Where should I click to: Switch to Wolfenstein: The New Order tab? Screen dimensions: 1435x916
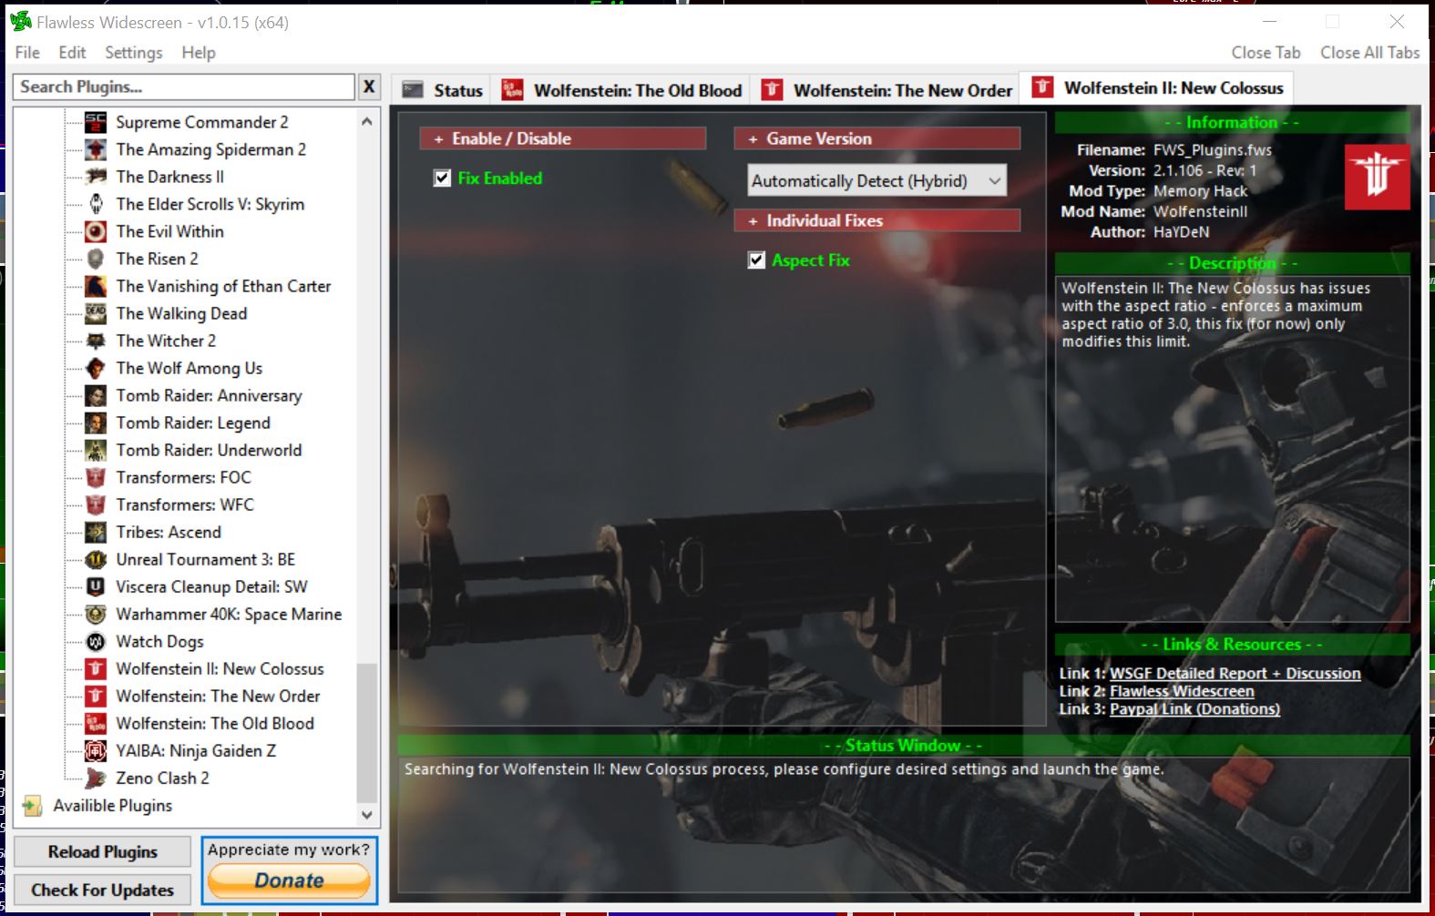coord(887,90)
